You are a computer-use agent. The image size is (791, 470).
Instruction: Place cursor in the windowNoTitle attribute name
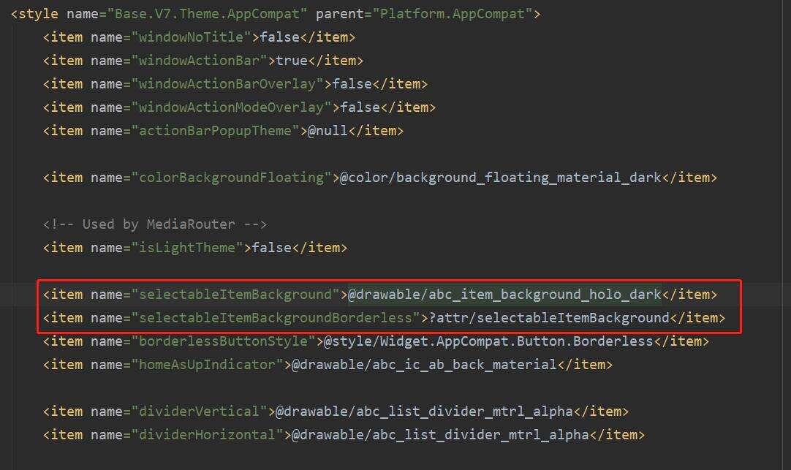point(192,37)
